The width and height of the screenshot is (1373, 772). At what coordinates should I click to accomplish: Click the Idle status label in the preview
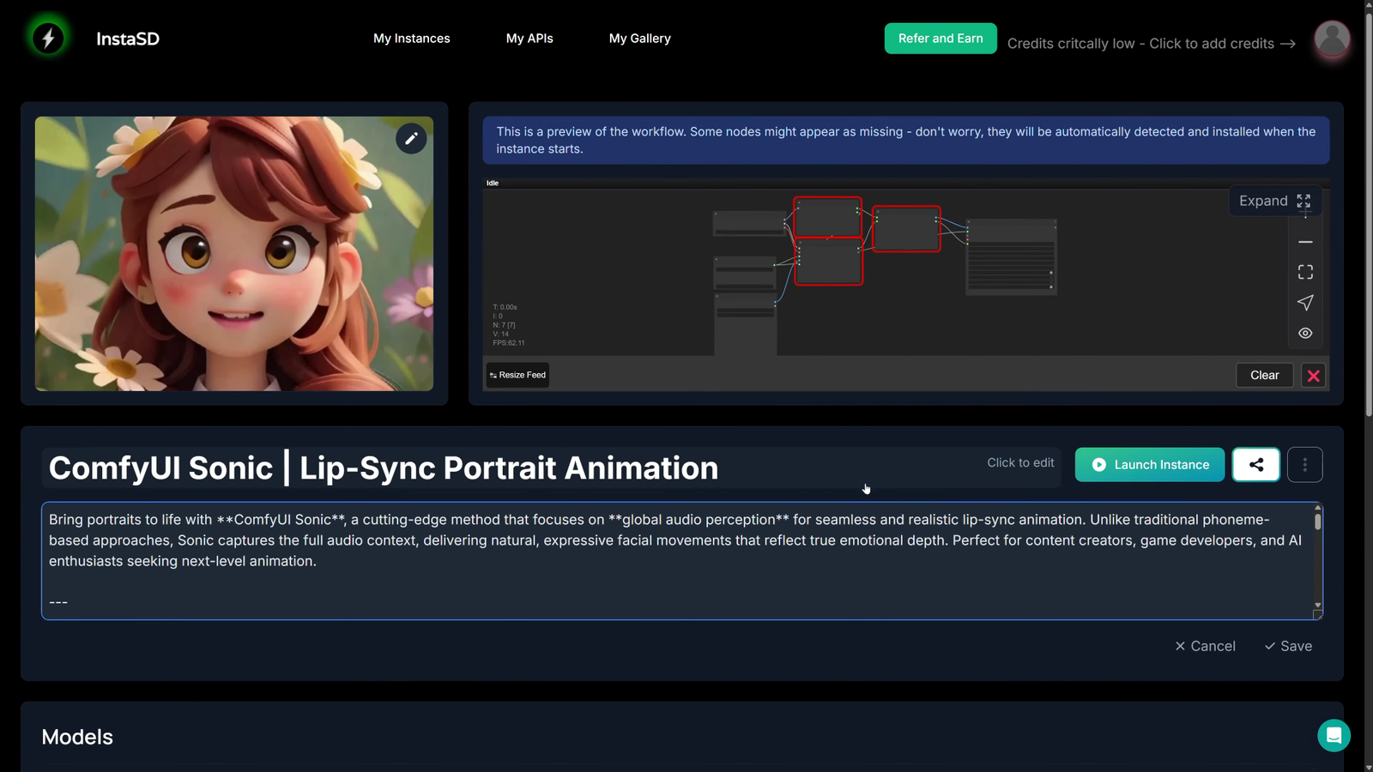point(493,183)
